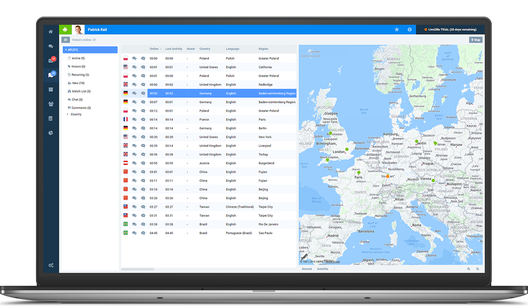The image size is (528, 307).
Task: Sort by Last Activity column
Action: (174, 49)
